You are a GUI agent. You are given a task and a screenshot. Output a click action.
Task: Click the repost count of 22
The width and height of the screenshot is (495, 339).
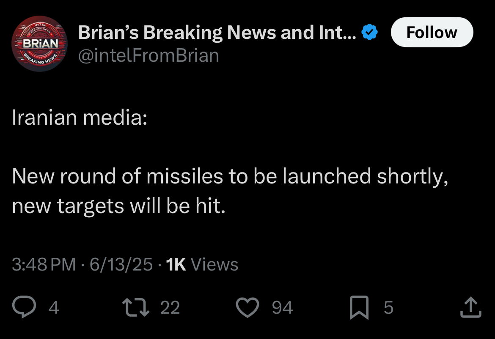(170, 307)
